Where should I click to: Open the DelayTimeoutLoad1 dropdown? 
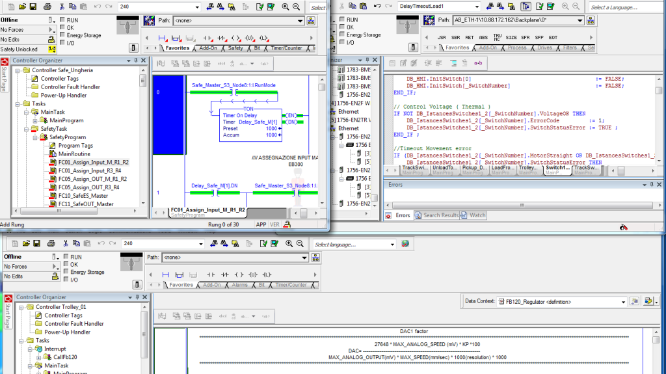coord(477,7)
